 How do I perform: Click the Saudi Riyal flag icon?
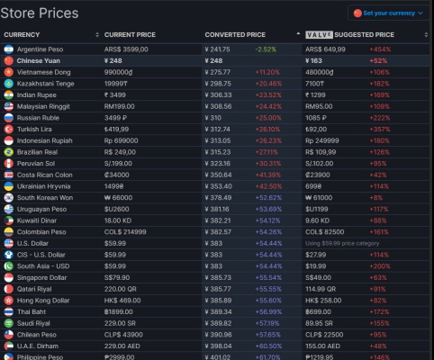click(x=9, y=323)
